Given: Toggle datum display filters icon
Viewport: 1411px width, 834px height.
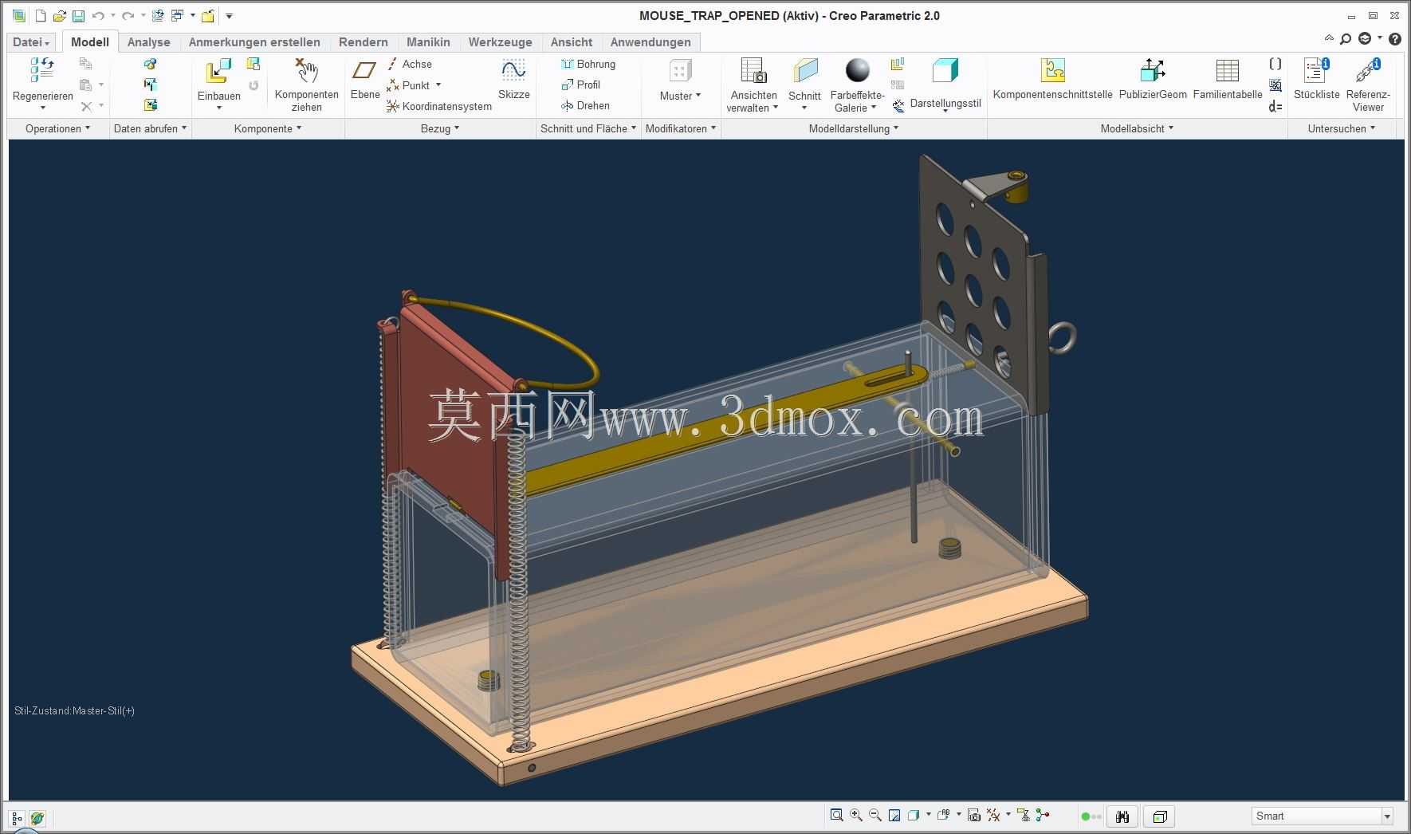Looking at the screenshot, I should coord(993,815).
